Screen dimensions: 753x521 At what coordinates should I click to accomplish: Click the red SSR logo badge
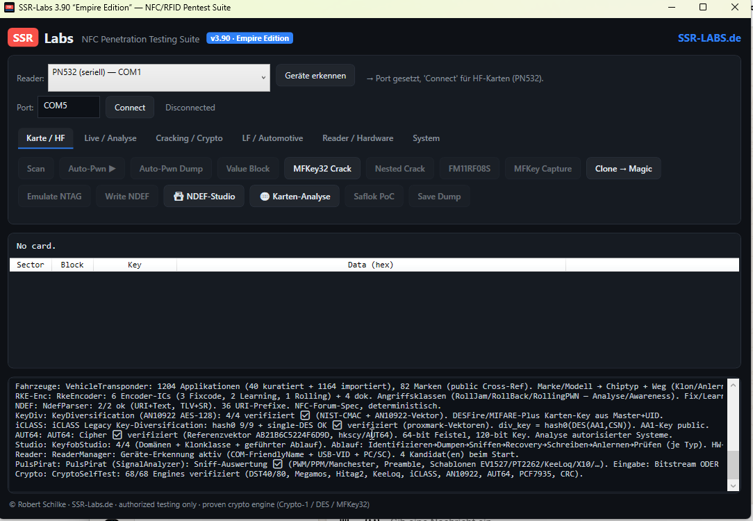[22, 38]
